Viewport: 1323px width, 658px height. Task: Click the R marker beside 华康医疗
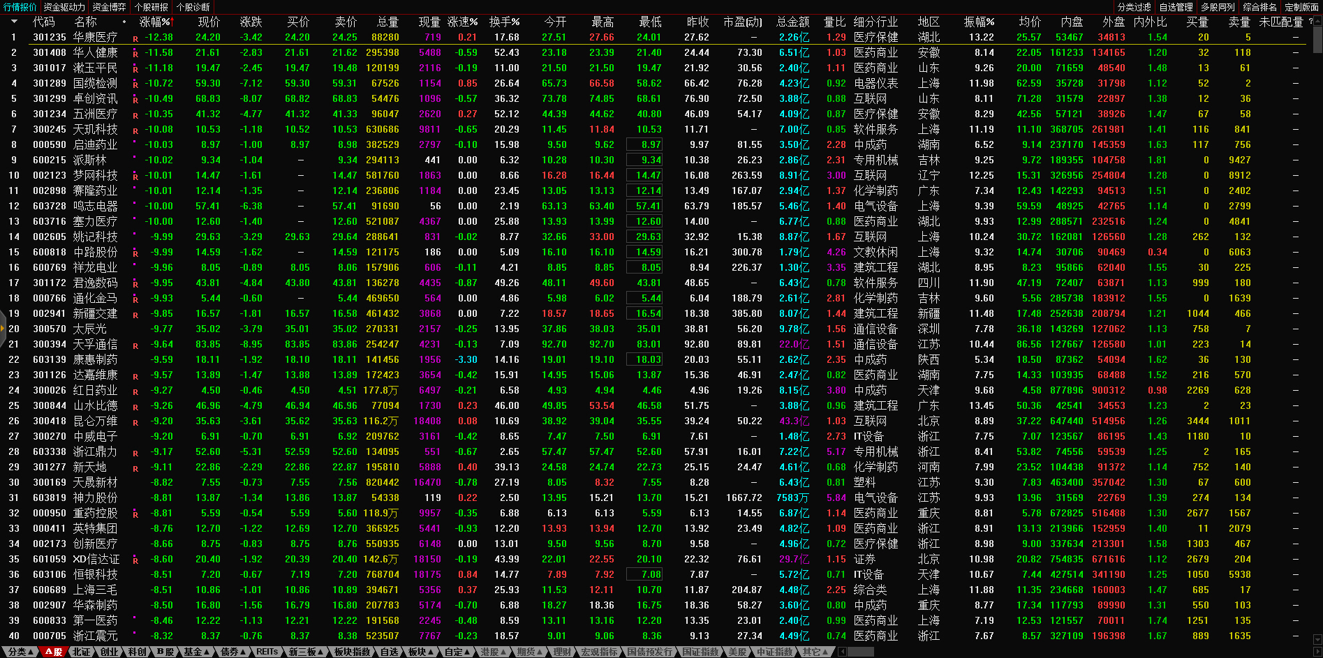click(x=135, y=38)
